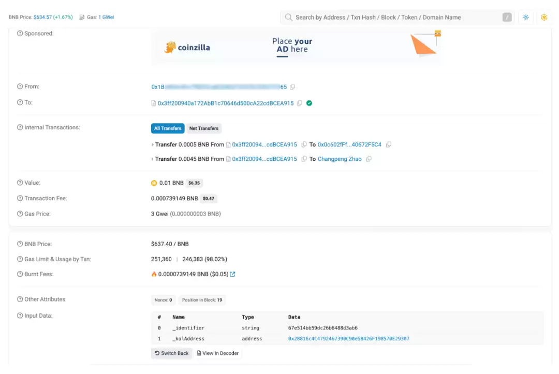The image size is (559, 374).
Task: Expand the 0.0005 BNB transfer row arrow
Action: coord(153,145)
